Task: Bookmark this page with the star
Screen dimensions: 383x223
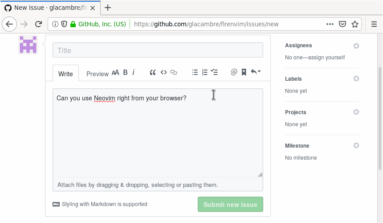Action: click(x=354, y=24)
